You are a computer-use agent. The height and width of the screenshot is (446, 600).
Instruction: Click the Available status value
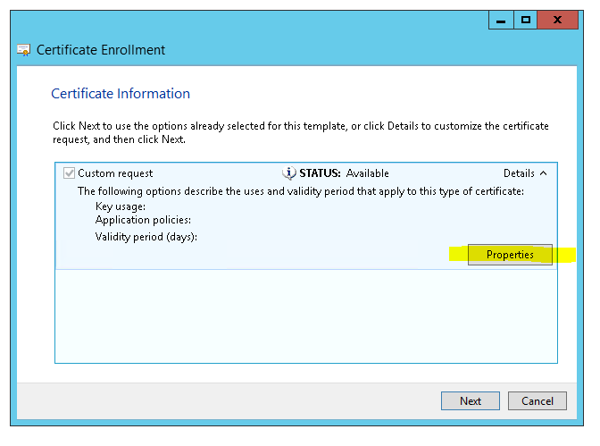(x=368, y=173)
